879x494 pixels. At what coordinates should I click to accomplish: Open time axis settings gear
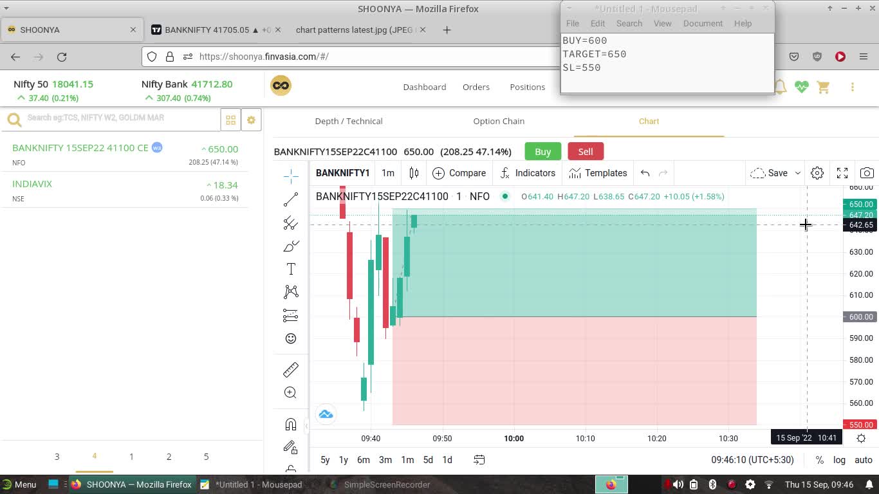pyautogui.click(x=861, y=438)
